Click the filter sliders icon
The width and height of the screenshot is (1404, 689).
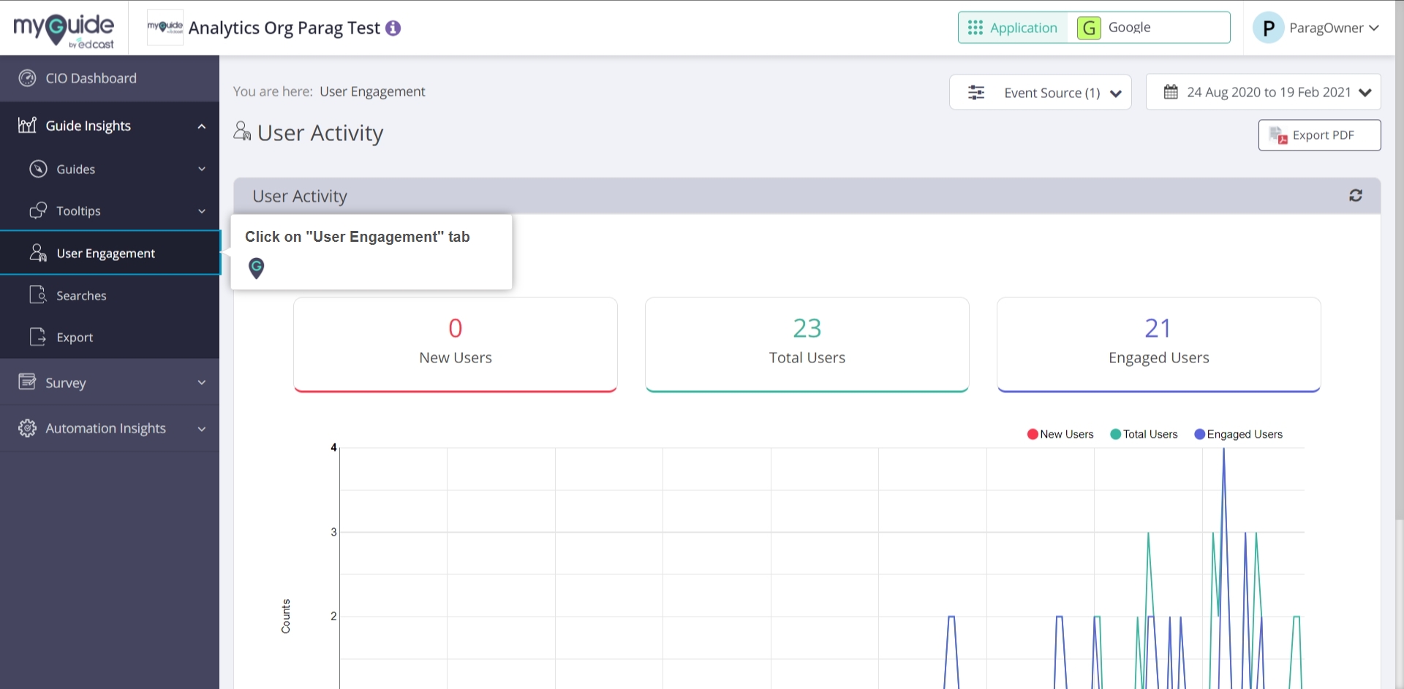976,93
